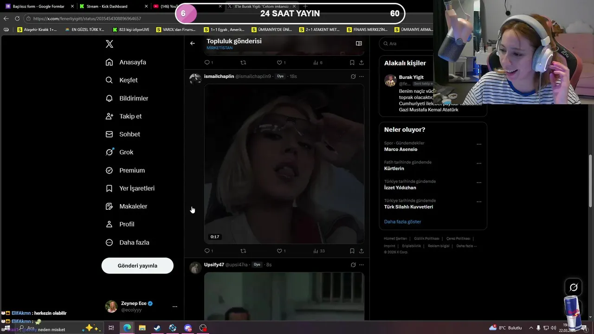
Task: View analytics showing 6 views
Action: pos(318,63)
